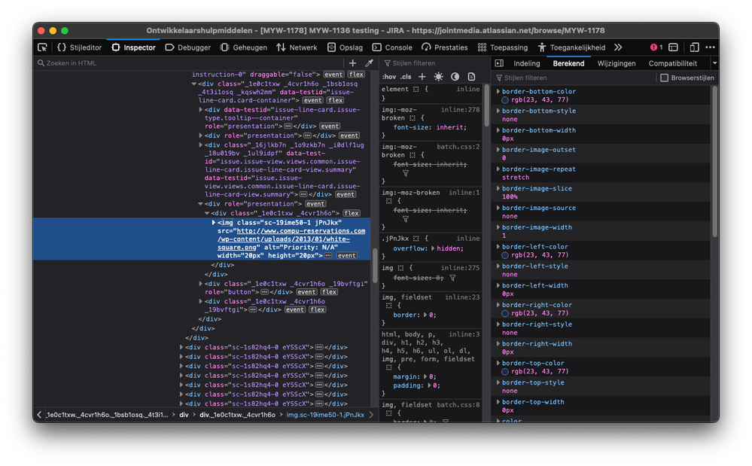752x466 pixels.
Task: Activate the element picker tool
Action: tap(43, 47)
